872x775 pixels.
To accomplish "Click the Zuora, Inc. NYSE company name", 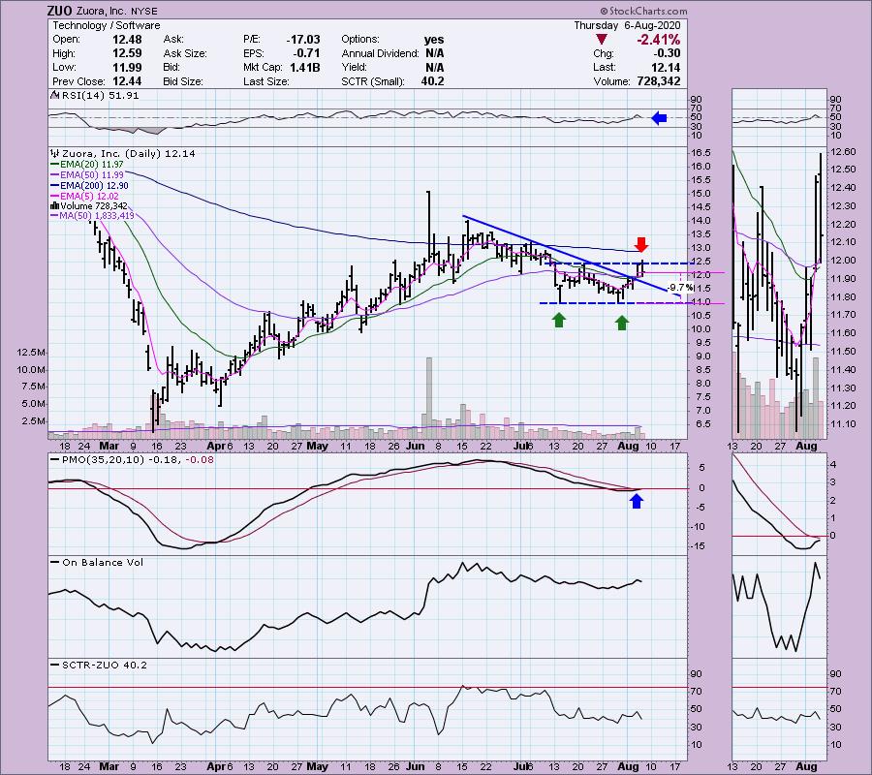I will pyautogui.click(x=117, y=11).
